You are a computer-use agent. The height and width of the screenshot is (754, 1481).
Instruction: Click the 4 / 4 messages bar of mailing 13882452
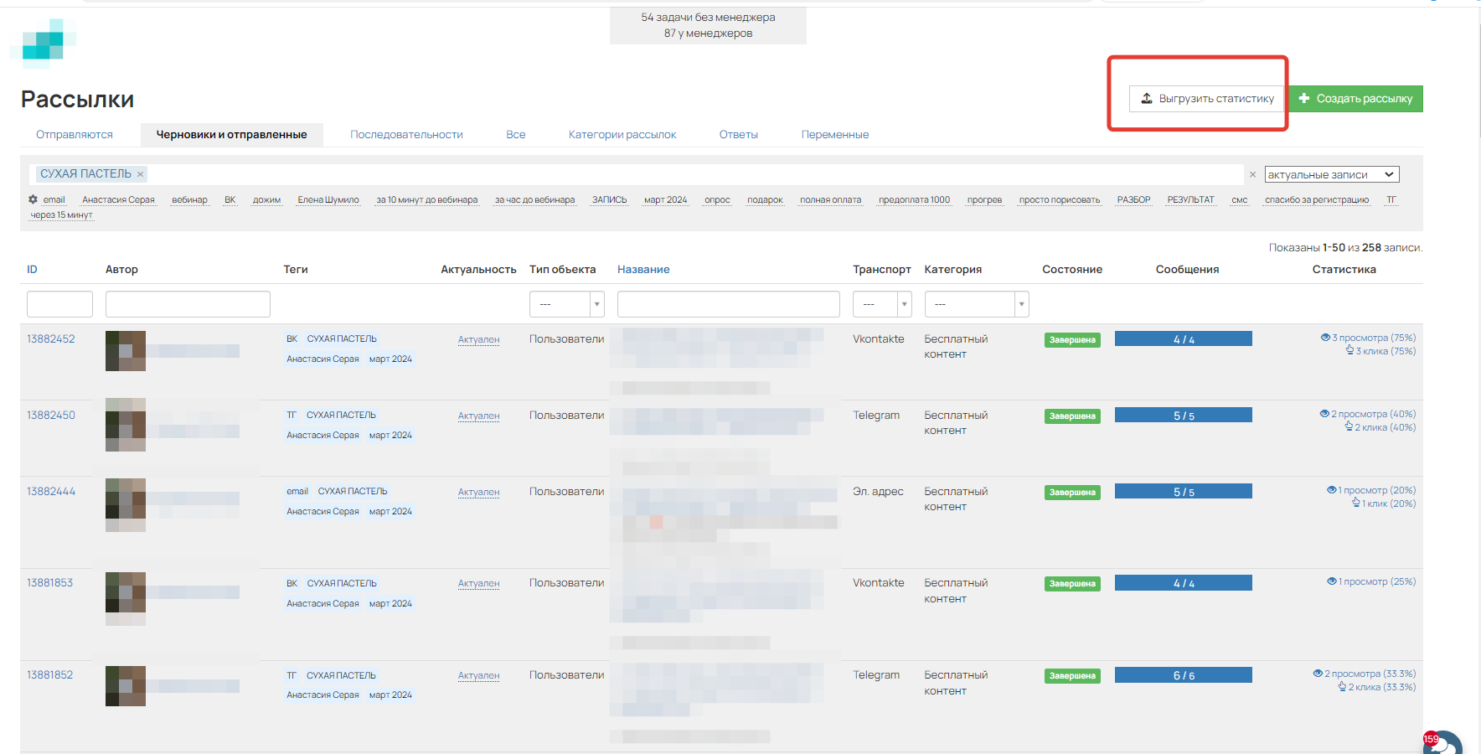coord(1183,339)
